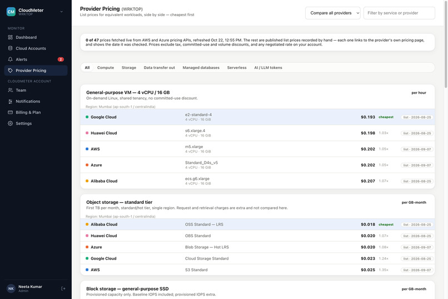448x299 pixels.
Task: Open list date badge for e2-standard-4
Action: tap(417, 117)
